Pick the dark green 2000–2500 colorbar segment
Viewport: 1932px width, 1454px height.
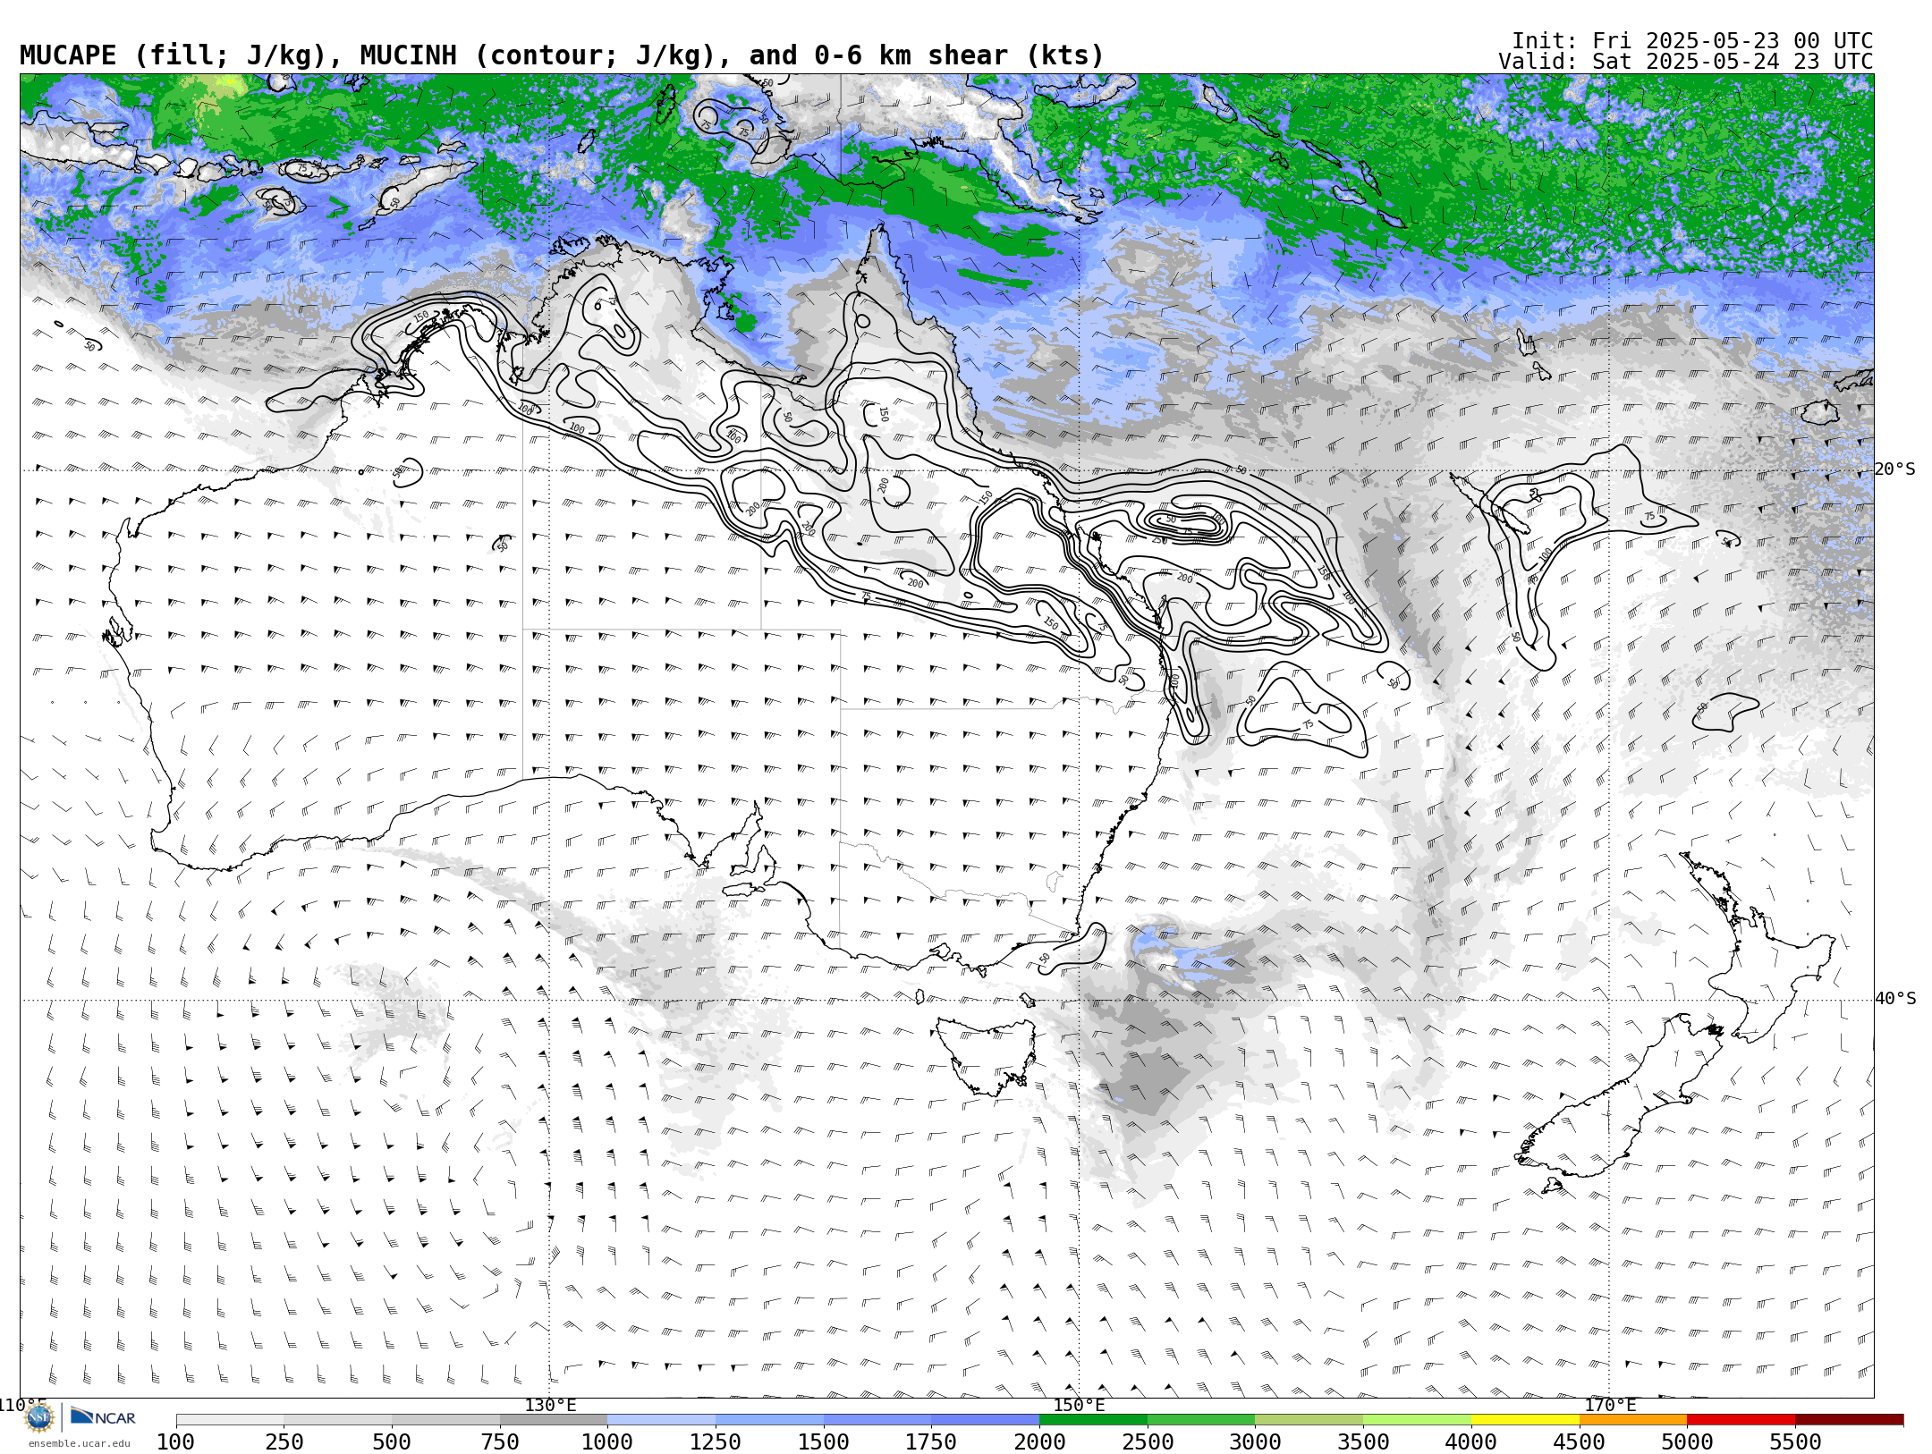(1093, 1420)
